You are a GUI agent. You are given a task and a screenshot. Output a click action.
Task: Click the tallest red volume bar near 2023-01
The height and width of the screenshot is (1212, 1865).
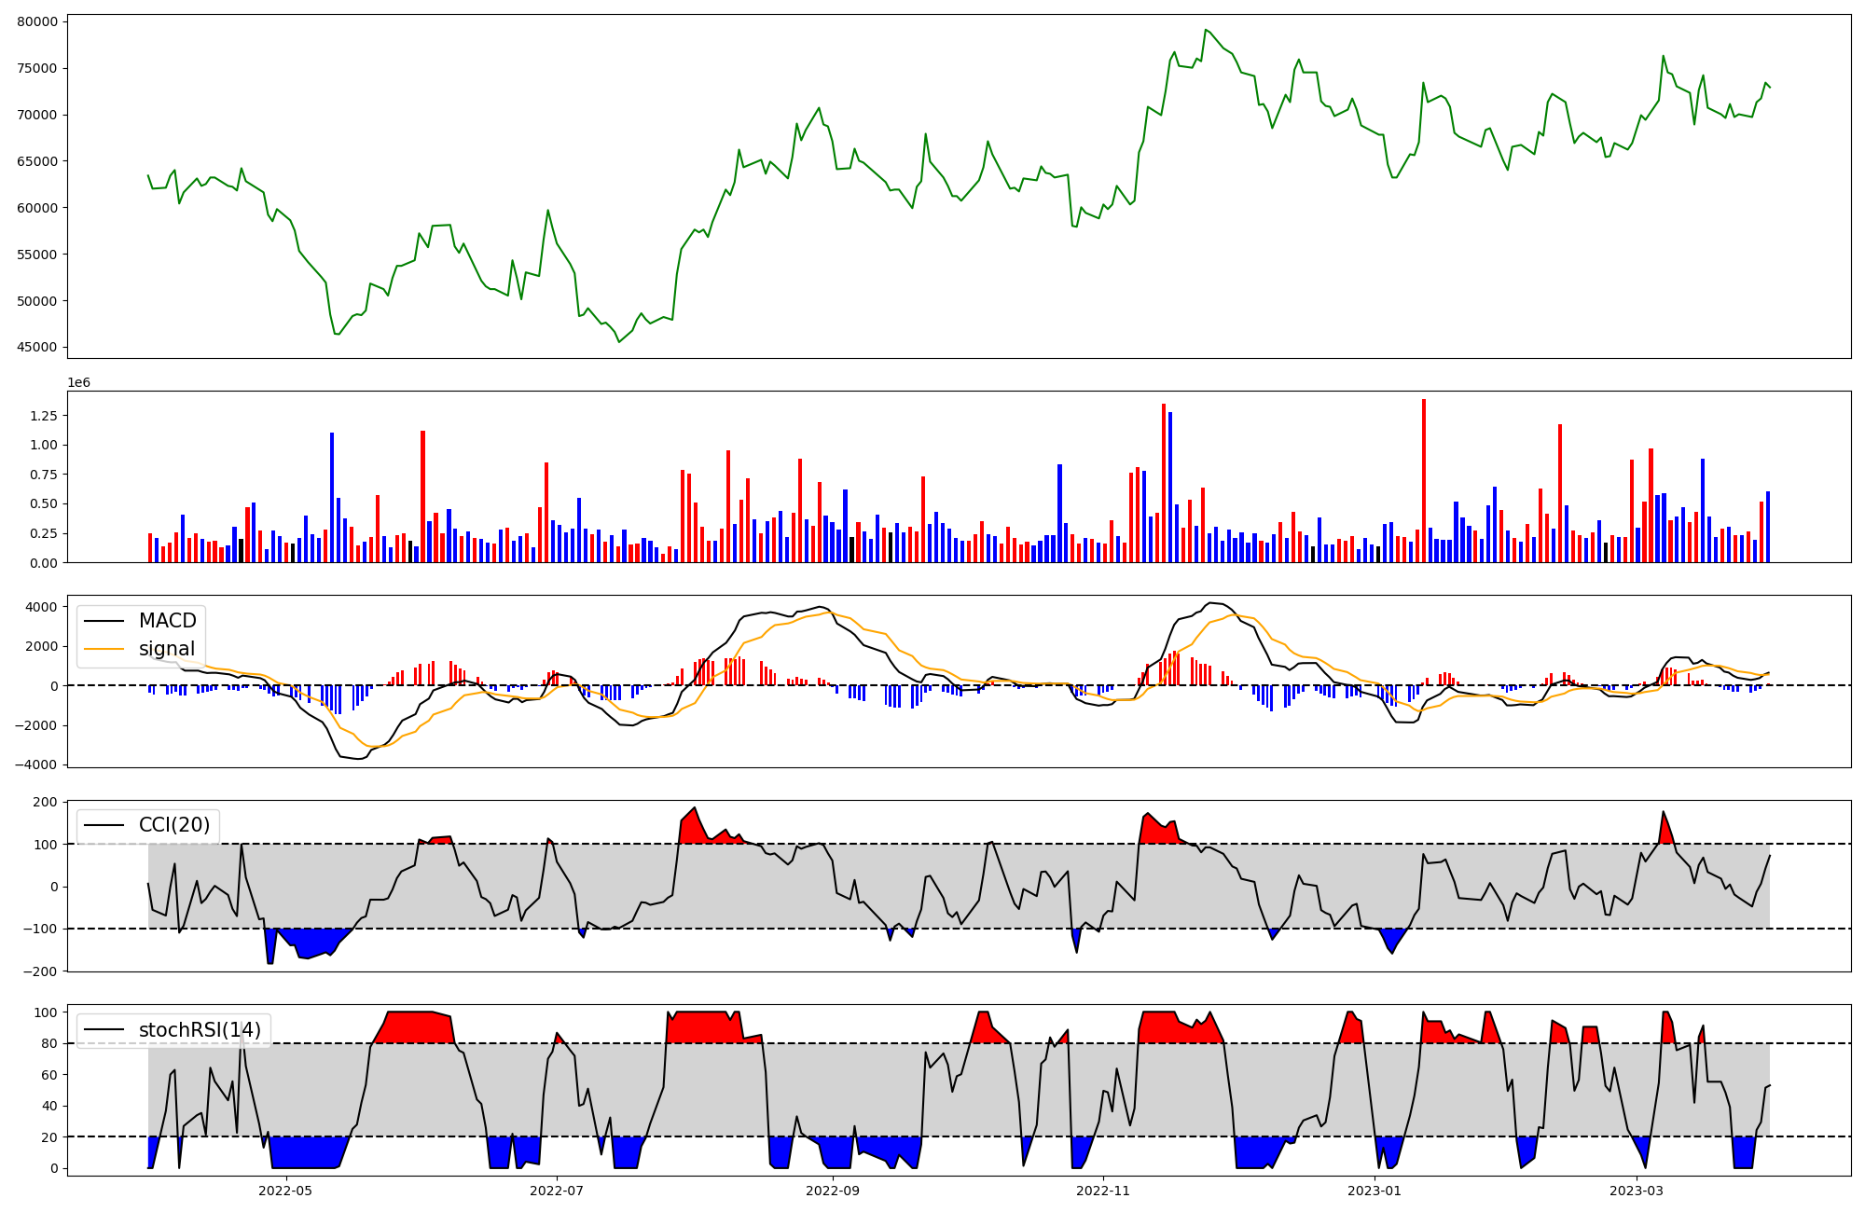(x=1424, y=480)
